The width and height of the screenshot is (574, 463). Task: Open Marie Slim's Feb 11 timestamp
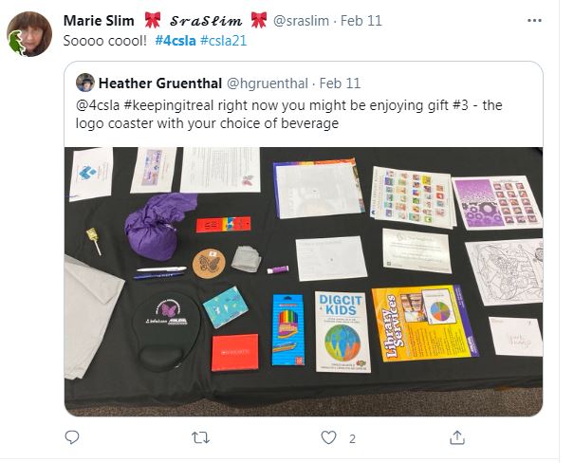pyautogui.click(x=361, y=21)
